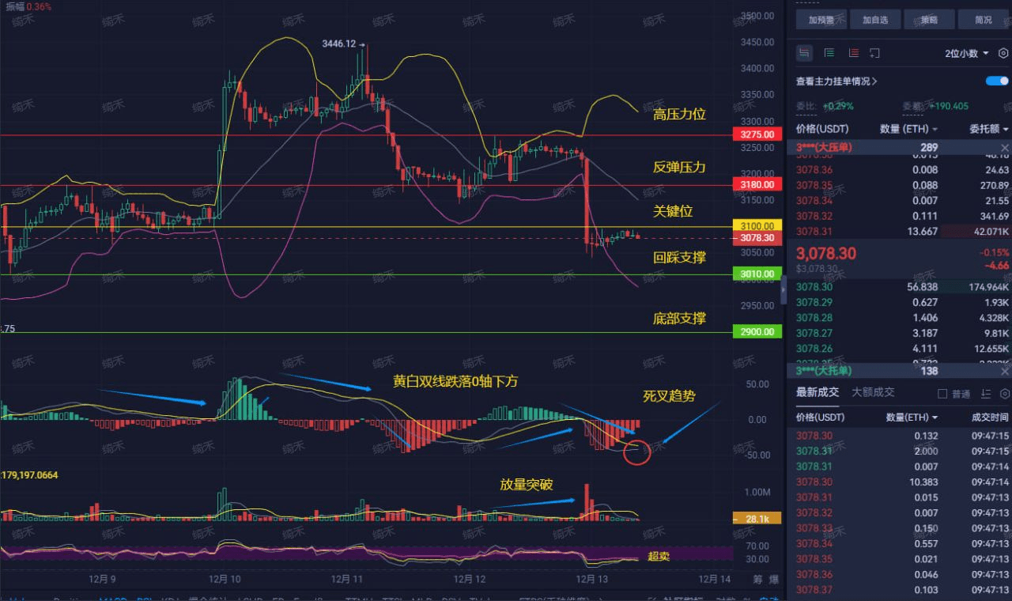Select the ask row priced 3078.34 with 0.007
The image size is (1012, 601).
click(x=900, y=200)
